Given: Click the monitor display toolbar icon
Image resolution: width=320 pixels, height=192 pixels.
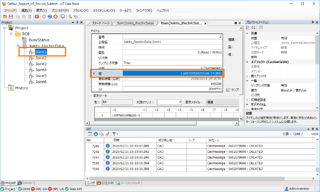Looking at the screenshot, I should pyautogui.click(x=63, y=17).
